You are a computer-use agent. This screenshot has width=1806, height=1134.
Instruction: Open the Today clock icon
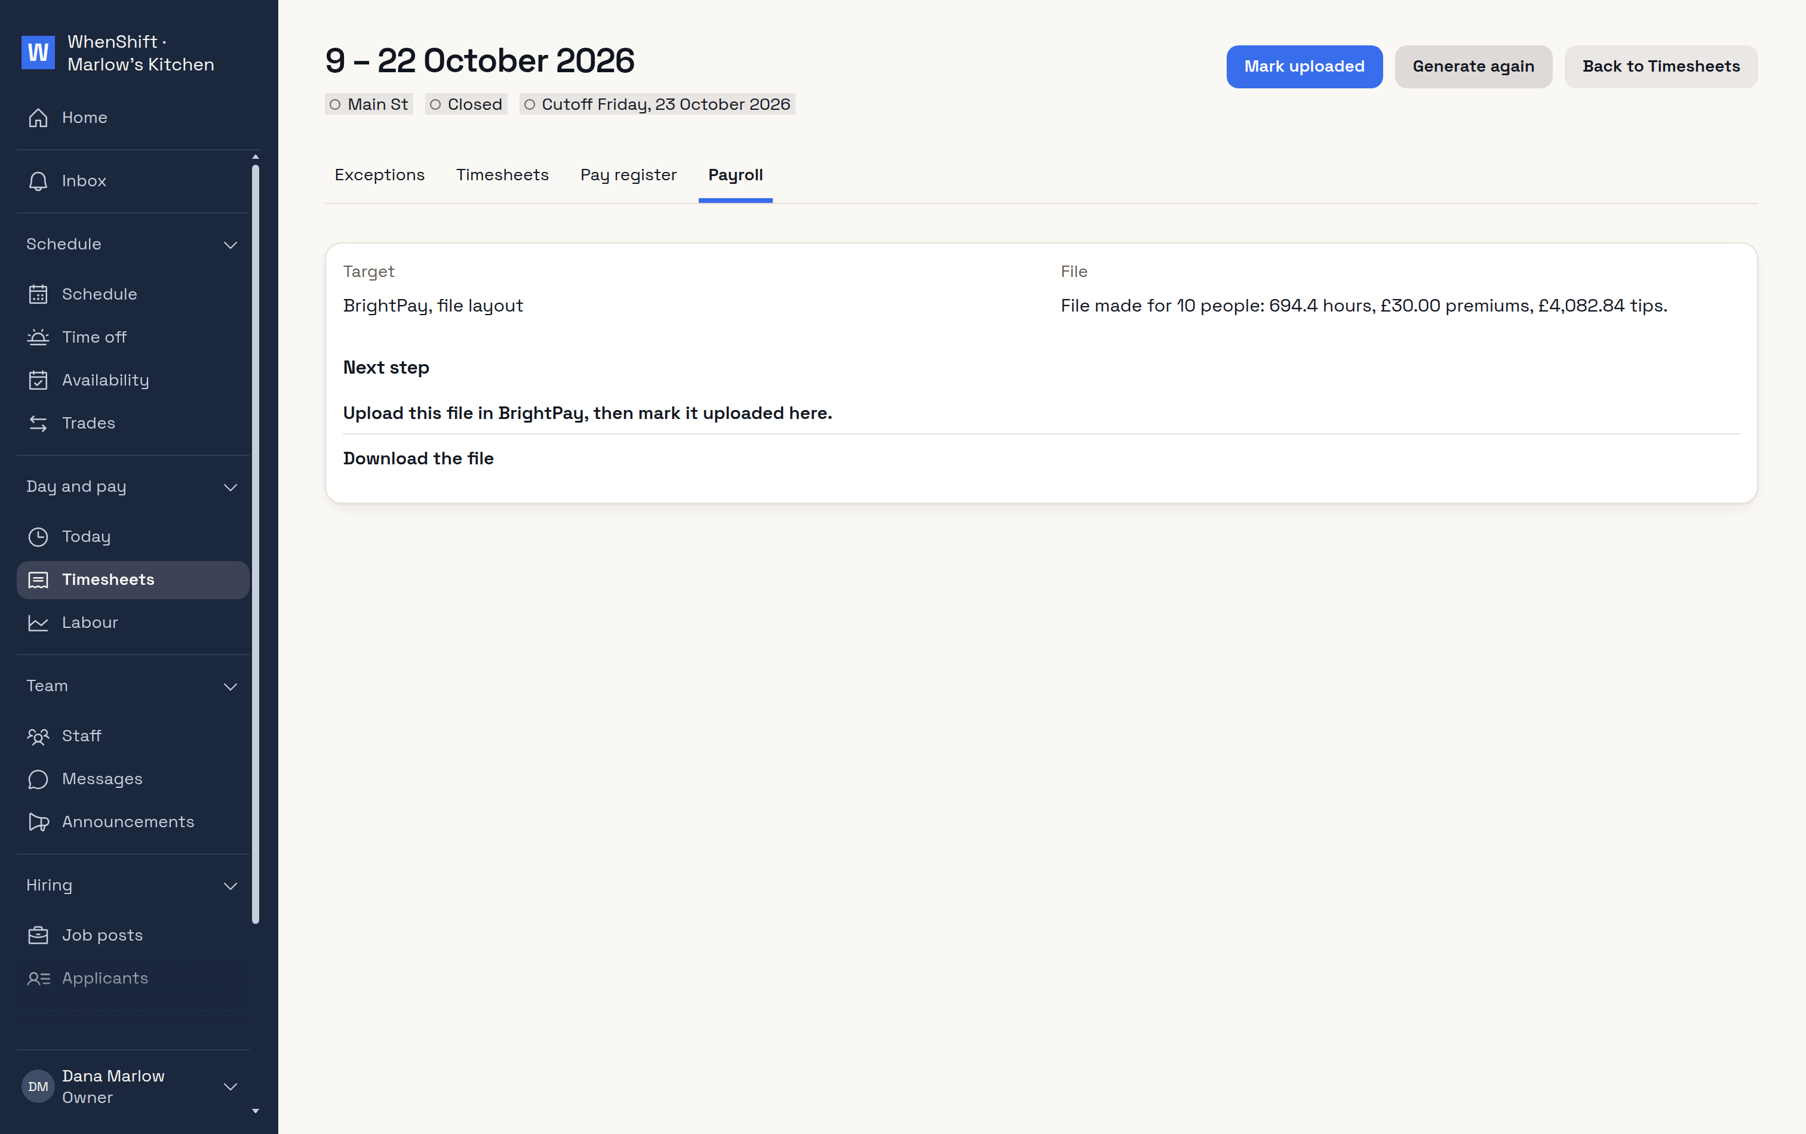pyautogui.click(x=38, y=537)
